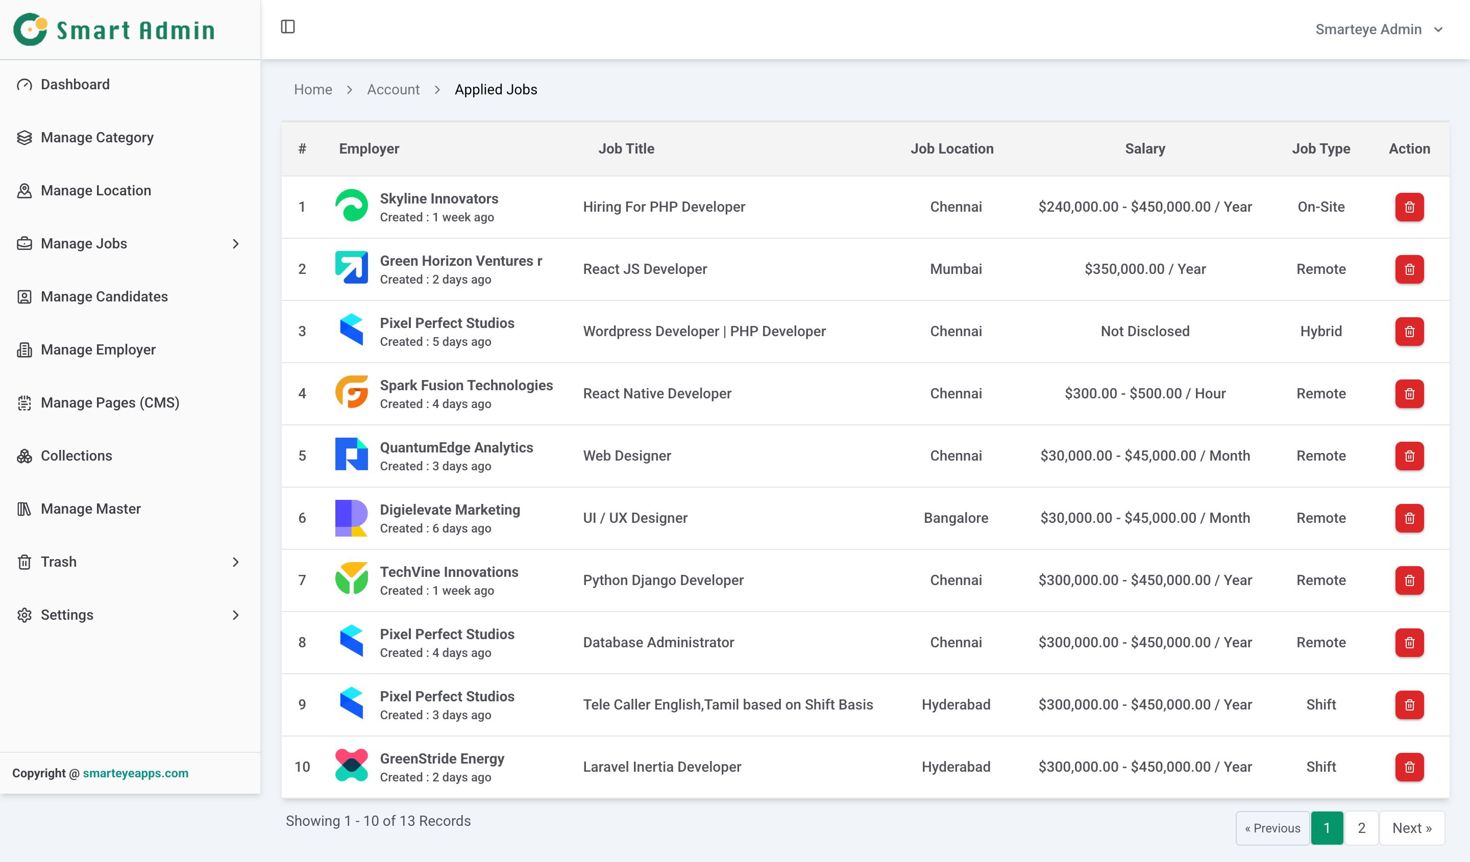1470x862 pixels.
Task: Follow the smarteyeapps.com copyright link
Action: click(x=135, y=773)
